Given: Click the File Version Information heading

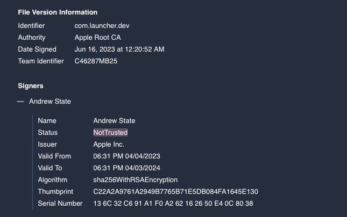Looking at the screenshot, I should coord(58,12).
